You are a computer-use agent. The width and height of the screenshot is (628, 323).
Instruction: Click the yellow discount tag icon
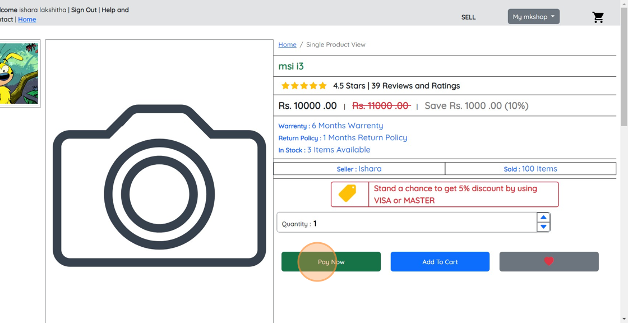click(x=348, y=193)
